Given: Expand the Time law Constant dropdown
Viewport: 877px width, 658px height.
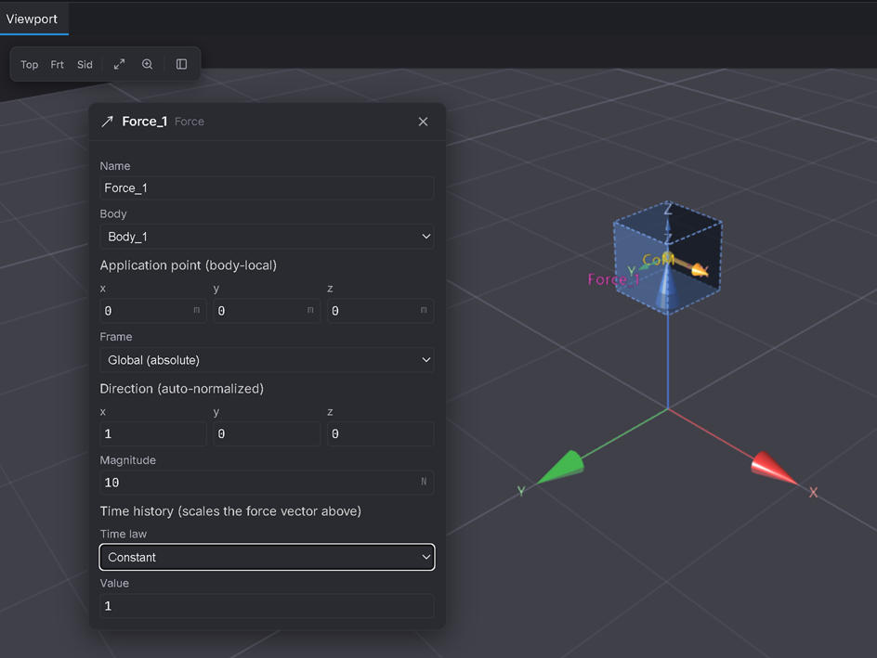Looking at the screenshot, I should click(267, 558).
